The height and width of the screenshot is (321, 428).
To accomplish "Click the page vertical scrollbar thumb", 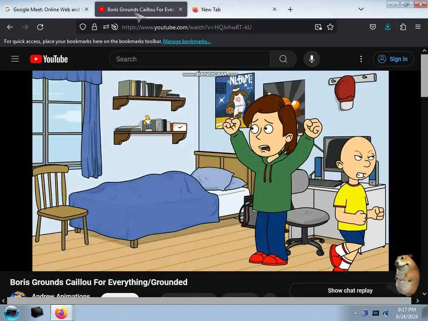I will pyautogui.click(x=424, y=76).
